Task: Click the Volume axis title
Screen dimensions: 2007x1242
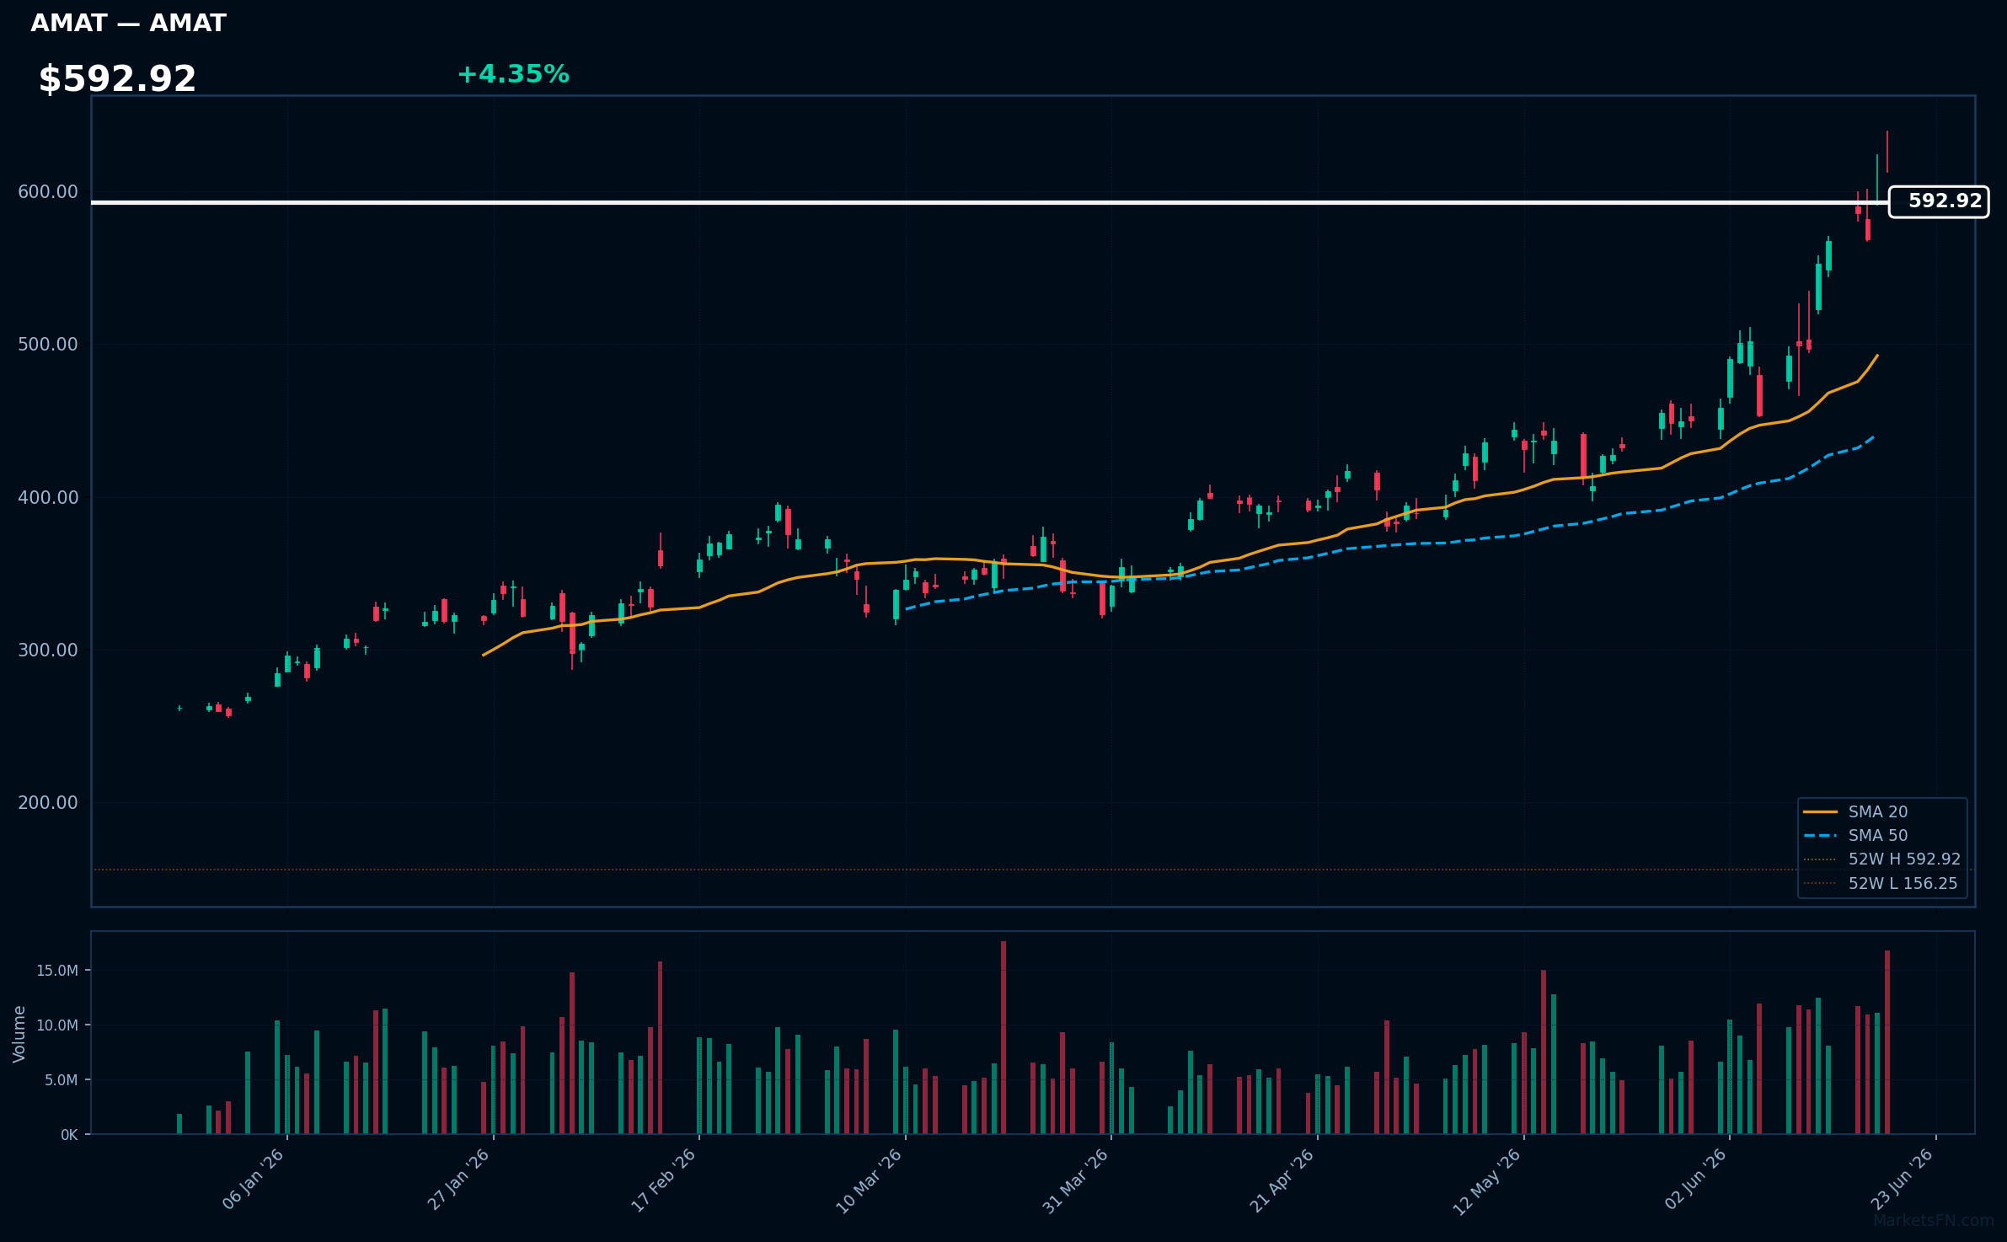Action: click(19, 1034)
